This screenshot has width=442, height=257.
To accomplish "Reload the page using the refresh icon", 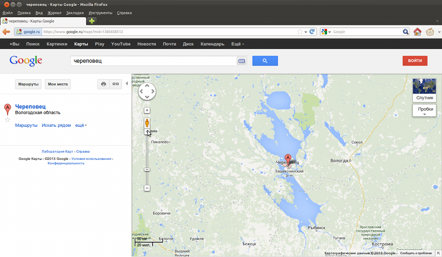I will [x=312, y=31].
